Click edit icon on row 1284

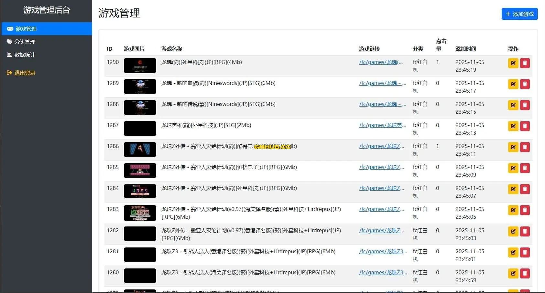(513, 189)
